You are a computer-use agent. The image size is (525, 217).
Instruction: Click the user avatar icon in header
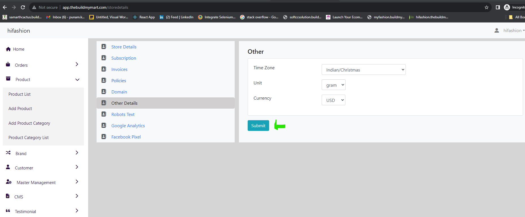pos(497,30)
